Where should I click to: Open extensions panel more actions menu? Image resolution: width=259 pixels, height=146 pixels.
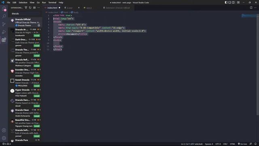pos(38,8)
